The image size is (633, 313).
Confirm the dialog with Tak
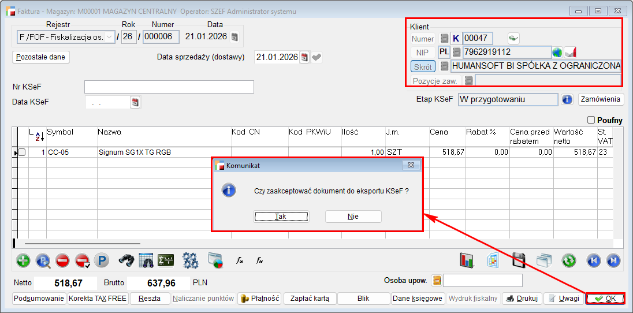pyautogui.click(x=281, y=217)
